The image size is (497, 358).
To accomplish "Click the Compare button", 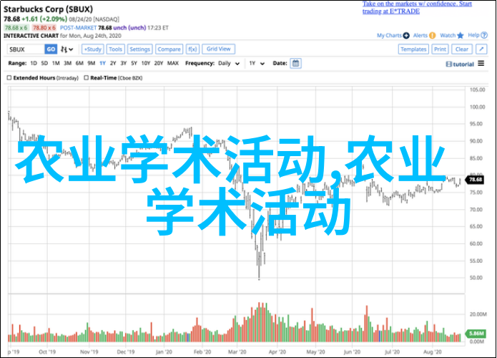I will 169,49.
